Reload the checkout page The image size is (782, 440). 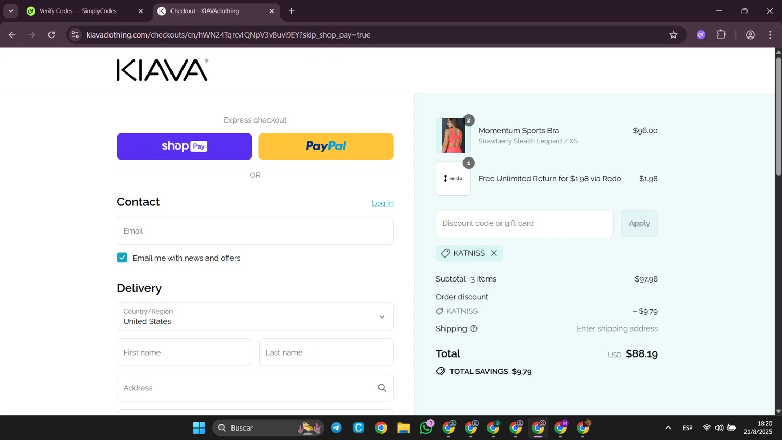click(52, 35)
